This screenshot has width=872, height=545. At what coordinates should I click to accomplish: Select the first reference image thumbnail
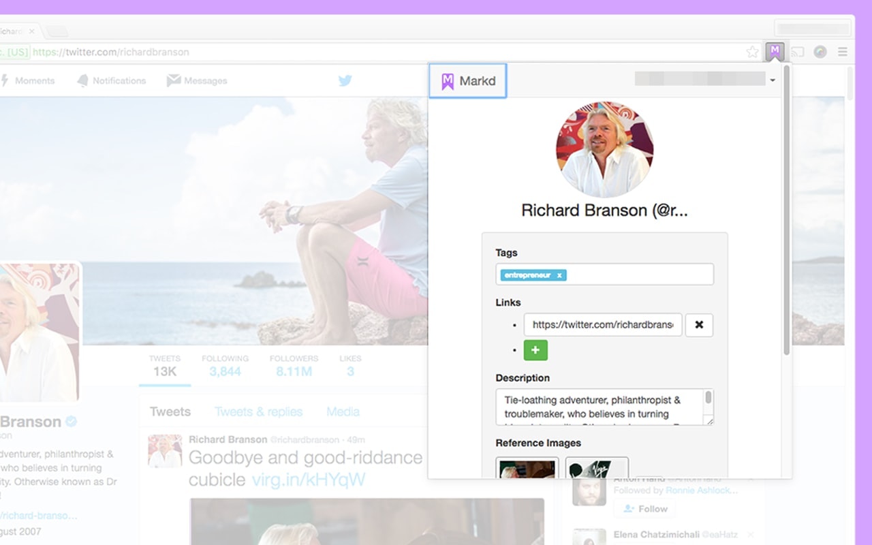(527, 467)
